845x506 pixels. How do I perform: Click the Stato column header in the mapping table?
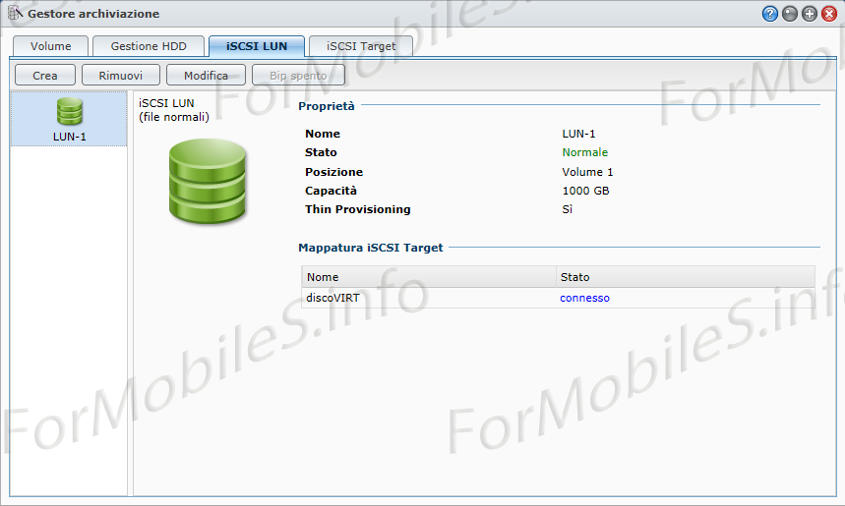(685, 277)
